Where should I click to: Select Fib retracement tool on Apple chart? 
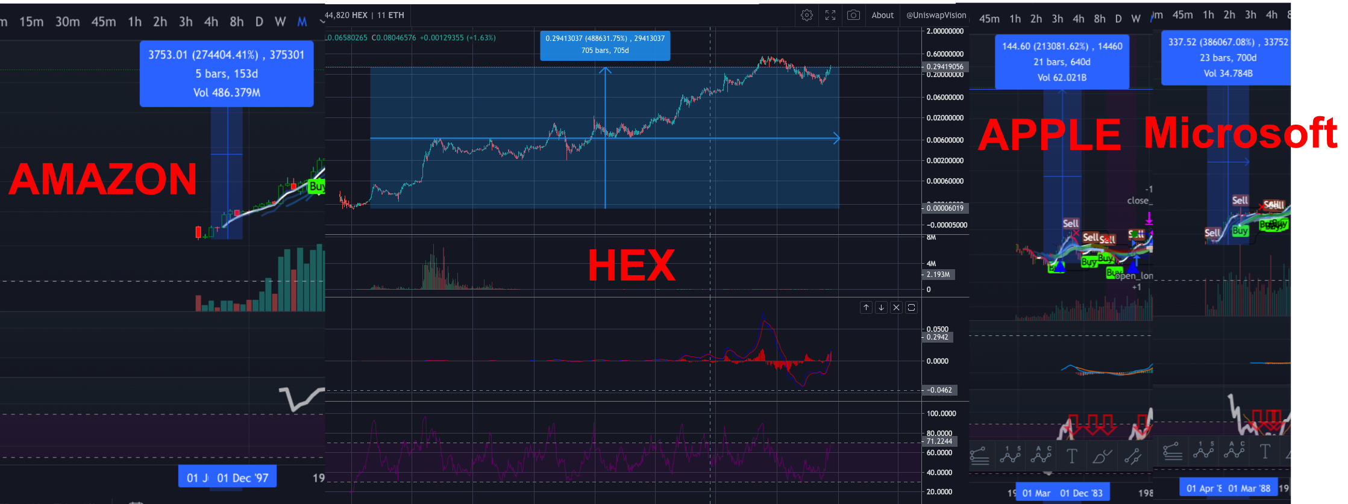click(x=980, y=456)
